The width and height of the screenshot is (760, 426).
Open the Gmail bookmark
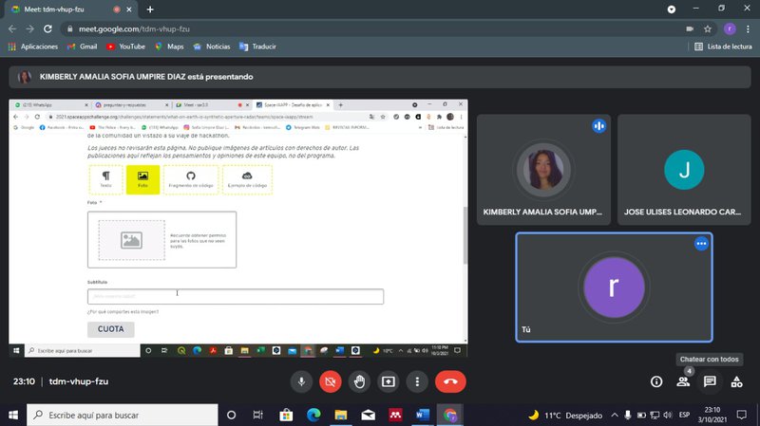82,46
